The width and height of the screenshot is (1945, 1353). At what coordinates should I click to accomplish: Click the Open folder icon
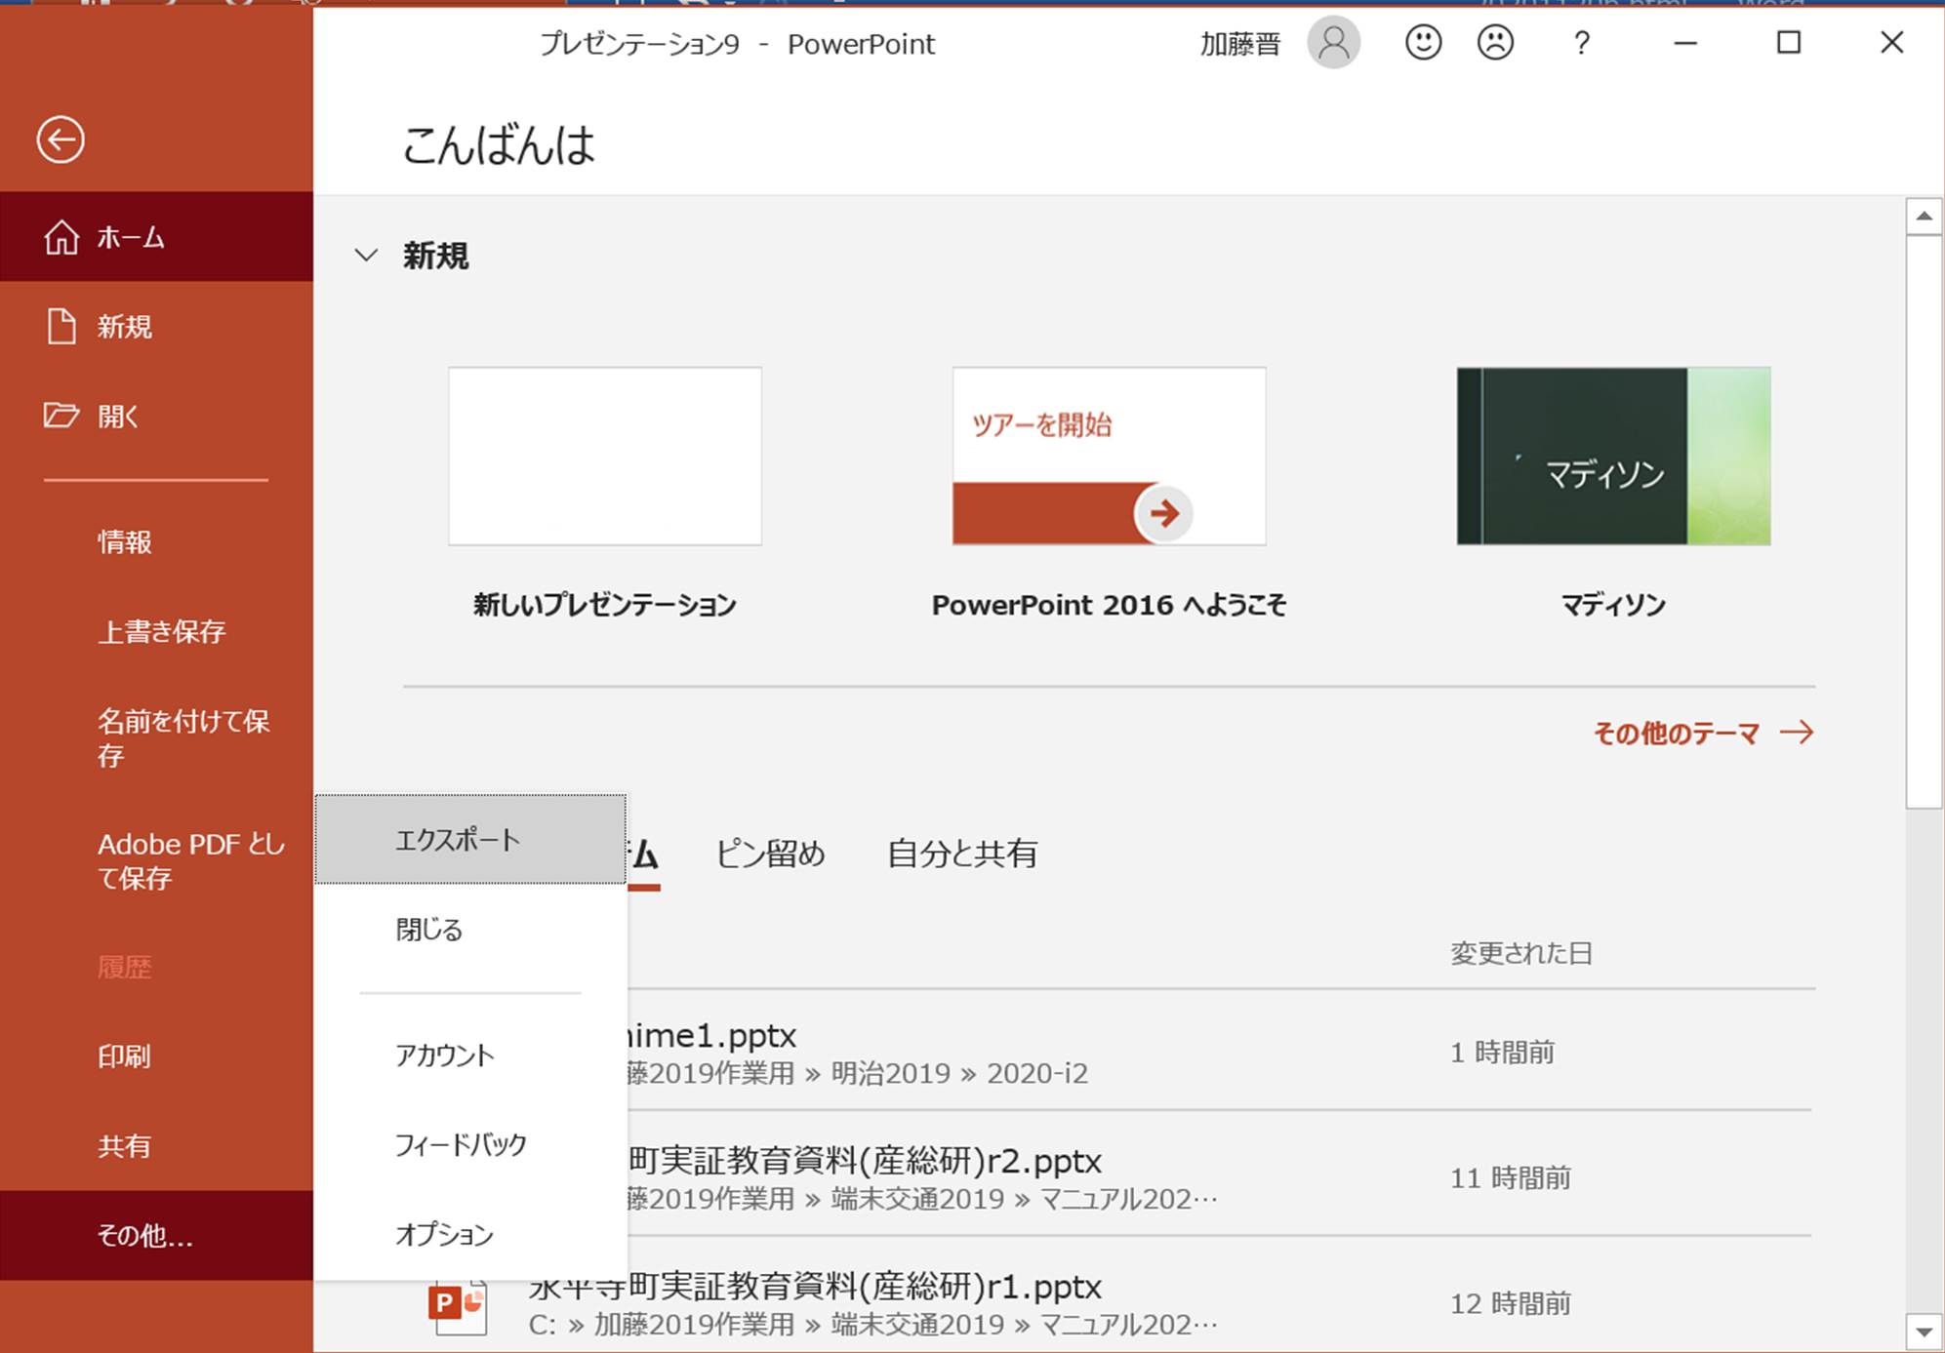[x=61, y=417]
